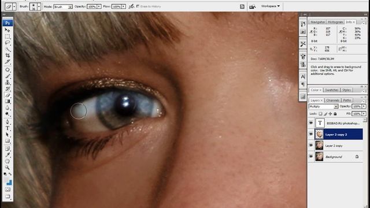This screenshot has width=370, height=208.
Task: Select the Hand tool
Action: point(8,161)
